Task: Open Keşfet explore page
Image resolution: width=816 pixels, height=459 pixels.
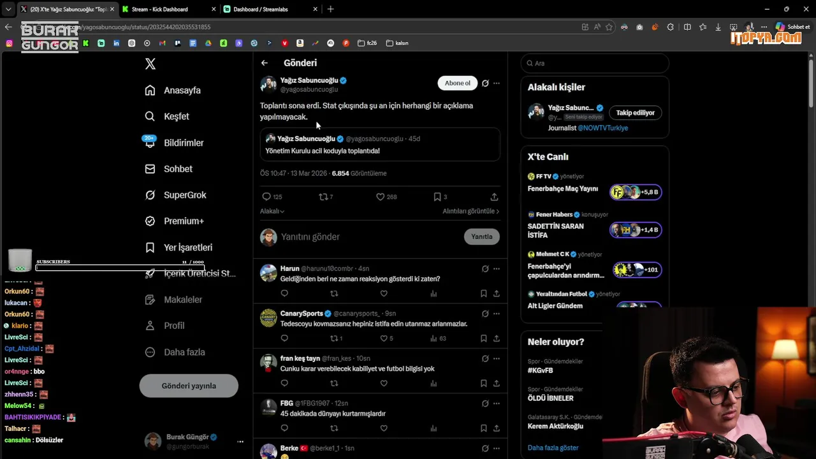Action: [x=167, y=117]
